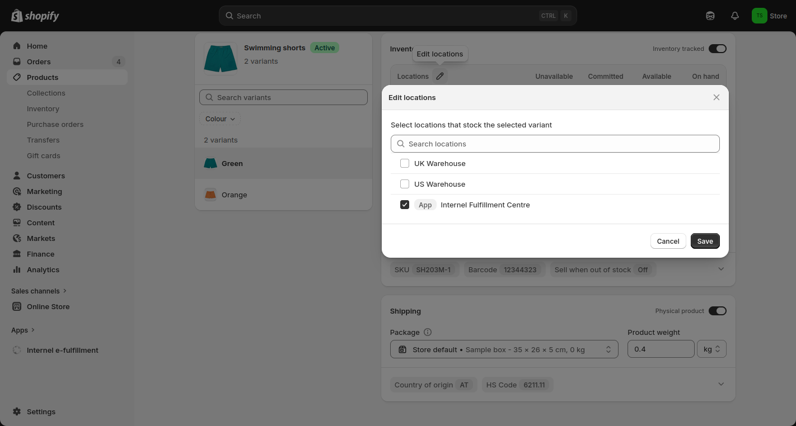This screenshot has width=796, height=426.
Task: Uncheck Internel Fulfillment Centre checkbox
Action: click(x=405, y=205)
